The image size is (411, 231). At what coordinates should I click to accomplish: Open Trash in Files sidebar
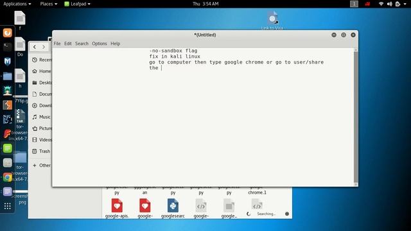pos(42,151)
